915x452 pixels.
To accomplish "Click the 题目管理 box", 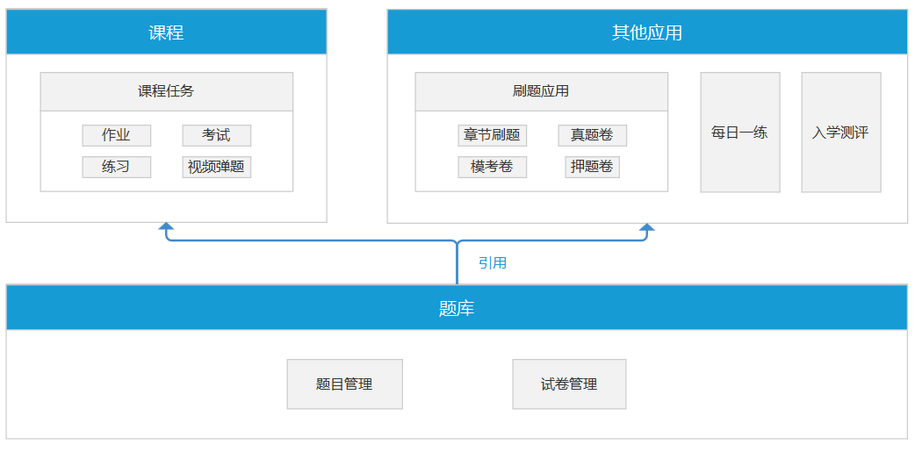I will (x=344, y=384).
